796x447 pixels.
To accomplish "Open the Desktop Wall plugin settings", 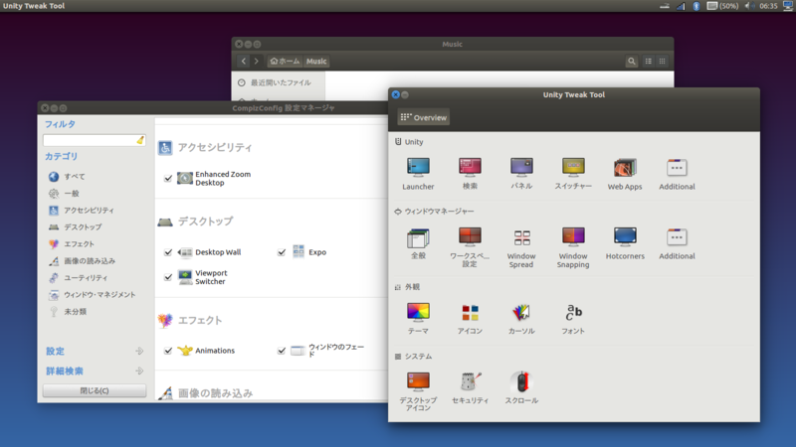I will tap(209, 252).
